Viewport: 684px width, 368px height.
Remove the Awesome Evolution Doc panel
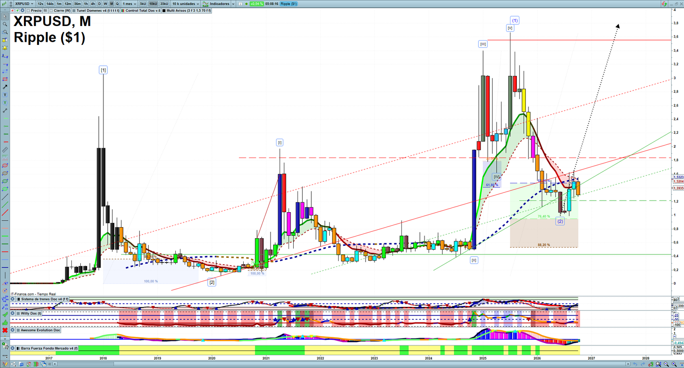click(x=13, y=330)
